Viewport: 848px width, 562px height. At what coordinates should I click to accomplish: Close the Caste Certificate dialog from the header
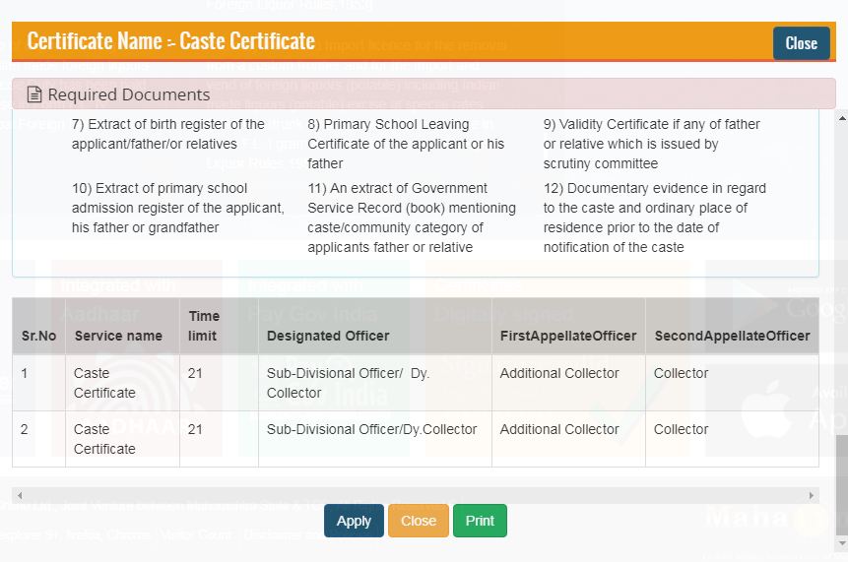click(x=801, y=43)
